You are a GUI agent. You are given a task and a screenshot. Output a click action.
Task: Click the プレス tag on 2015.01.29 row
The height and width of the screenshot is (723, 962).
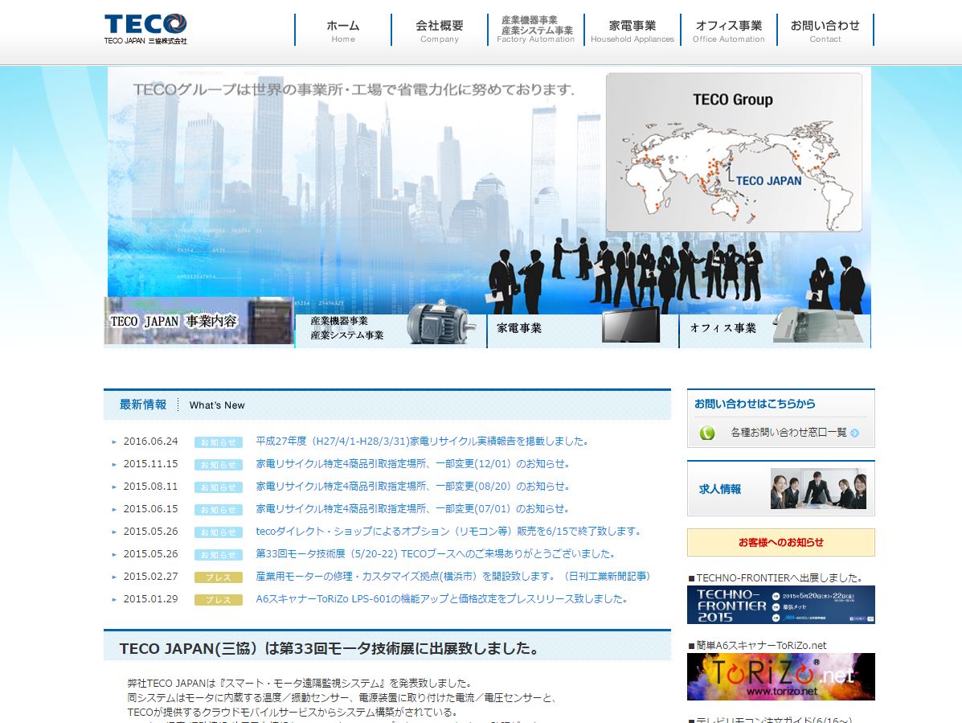[x=219, y=600]
